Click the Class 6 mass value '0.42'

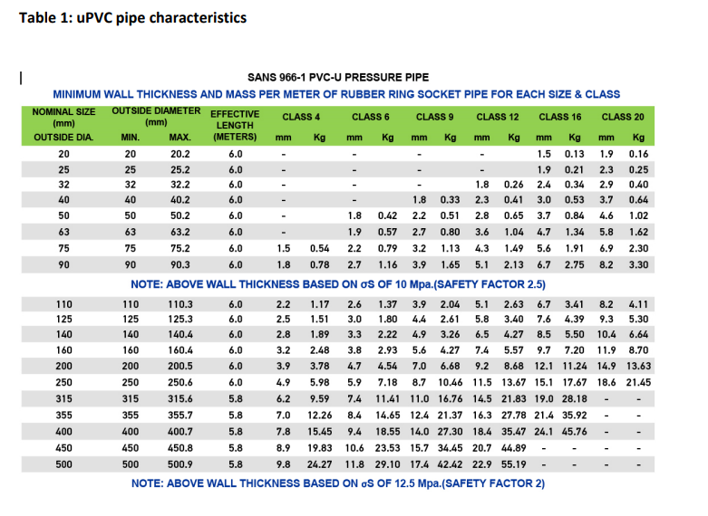click(387, 215)
